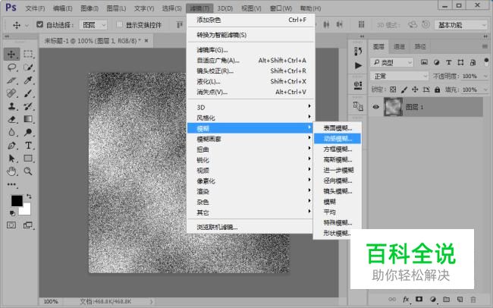Image resolution: width=493 pixels, height=308 pixels.
Task: Open the Edit Toolbar three-dots button
Action: point(11,184)
